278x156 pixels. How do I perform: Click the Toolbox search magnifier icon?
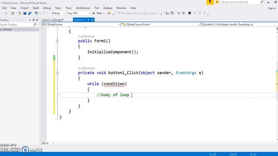(x=35, y=25)
